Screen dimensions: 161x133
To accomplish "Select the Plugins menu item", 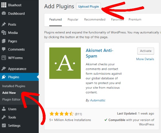I will point(19,77).
